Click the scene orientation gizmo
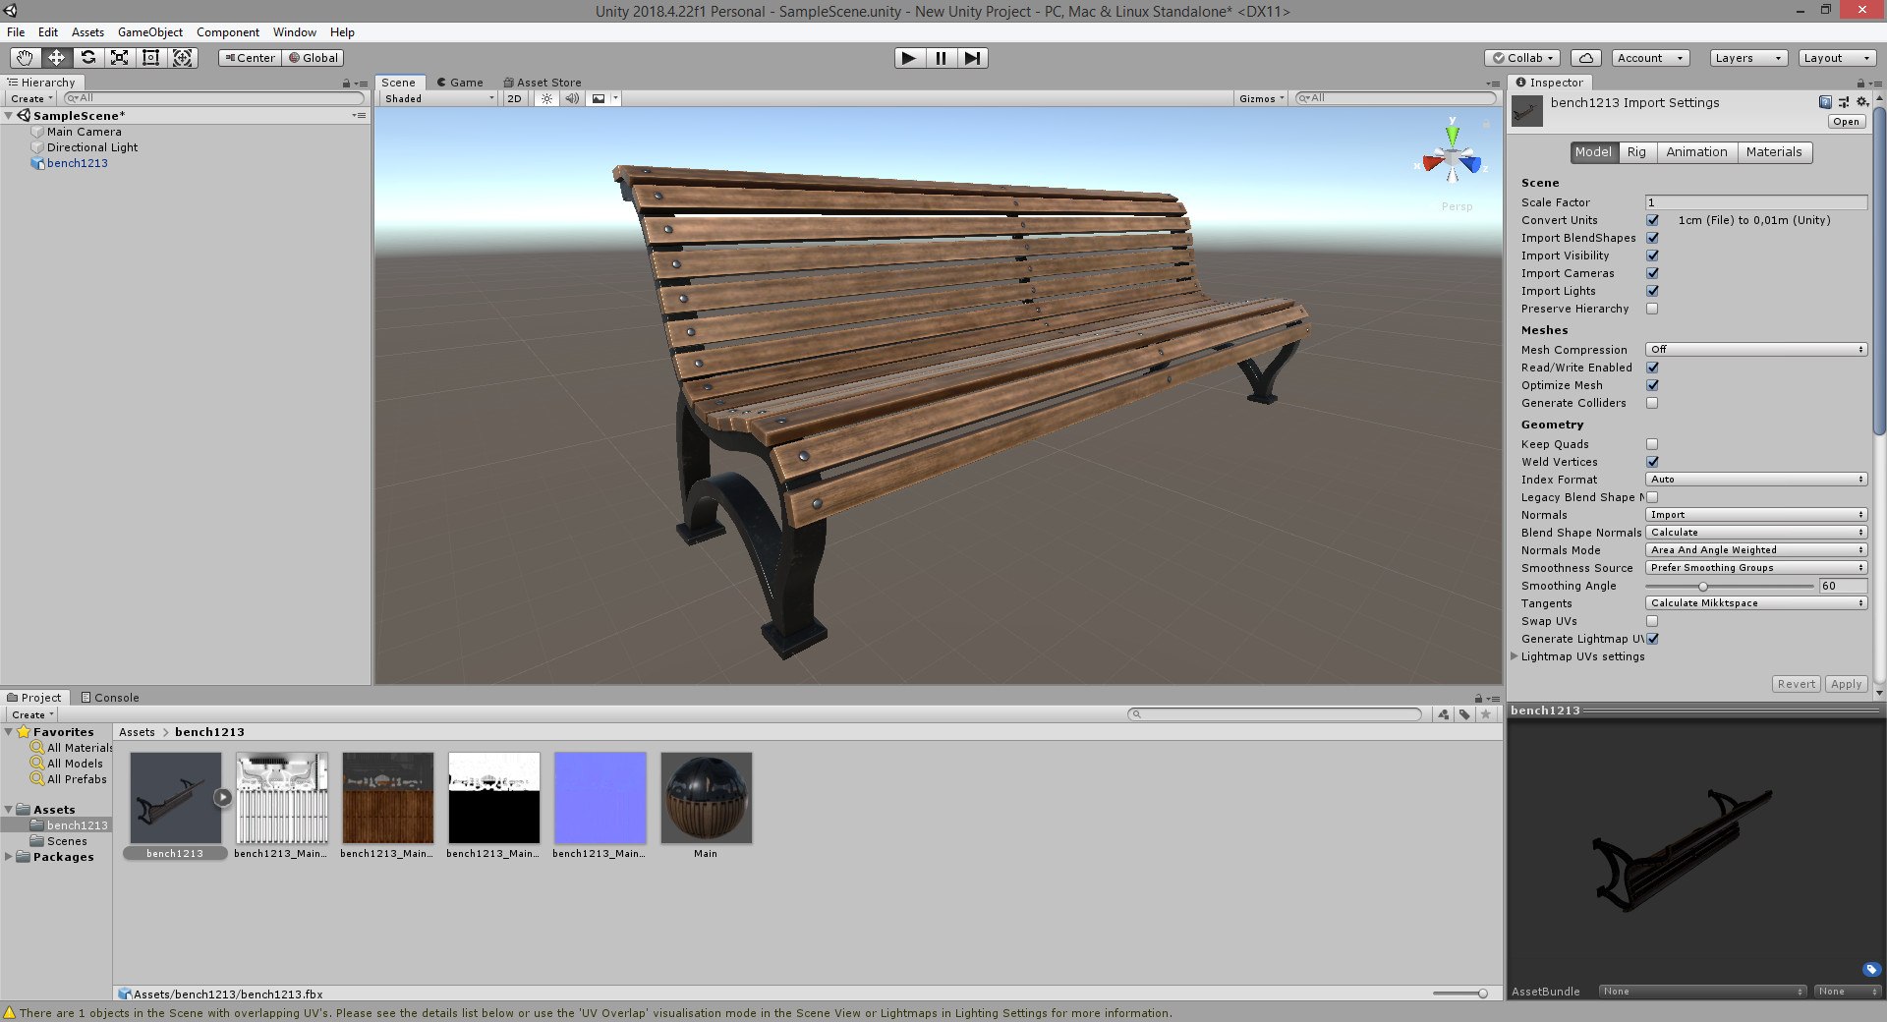This screenshot has width=1887, height=1022. click(1452, 157)
